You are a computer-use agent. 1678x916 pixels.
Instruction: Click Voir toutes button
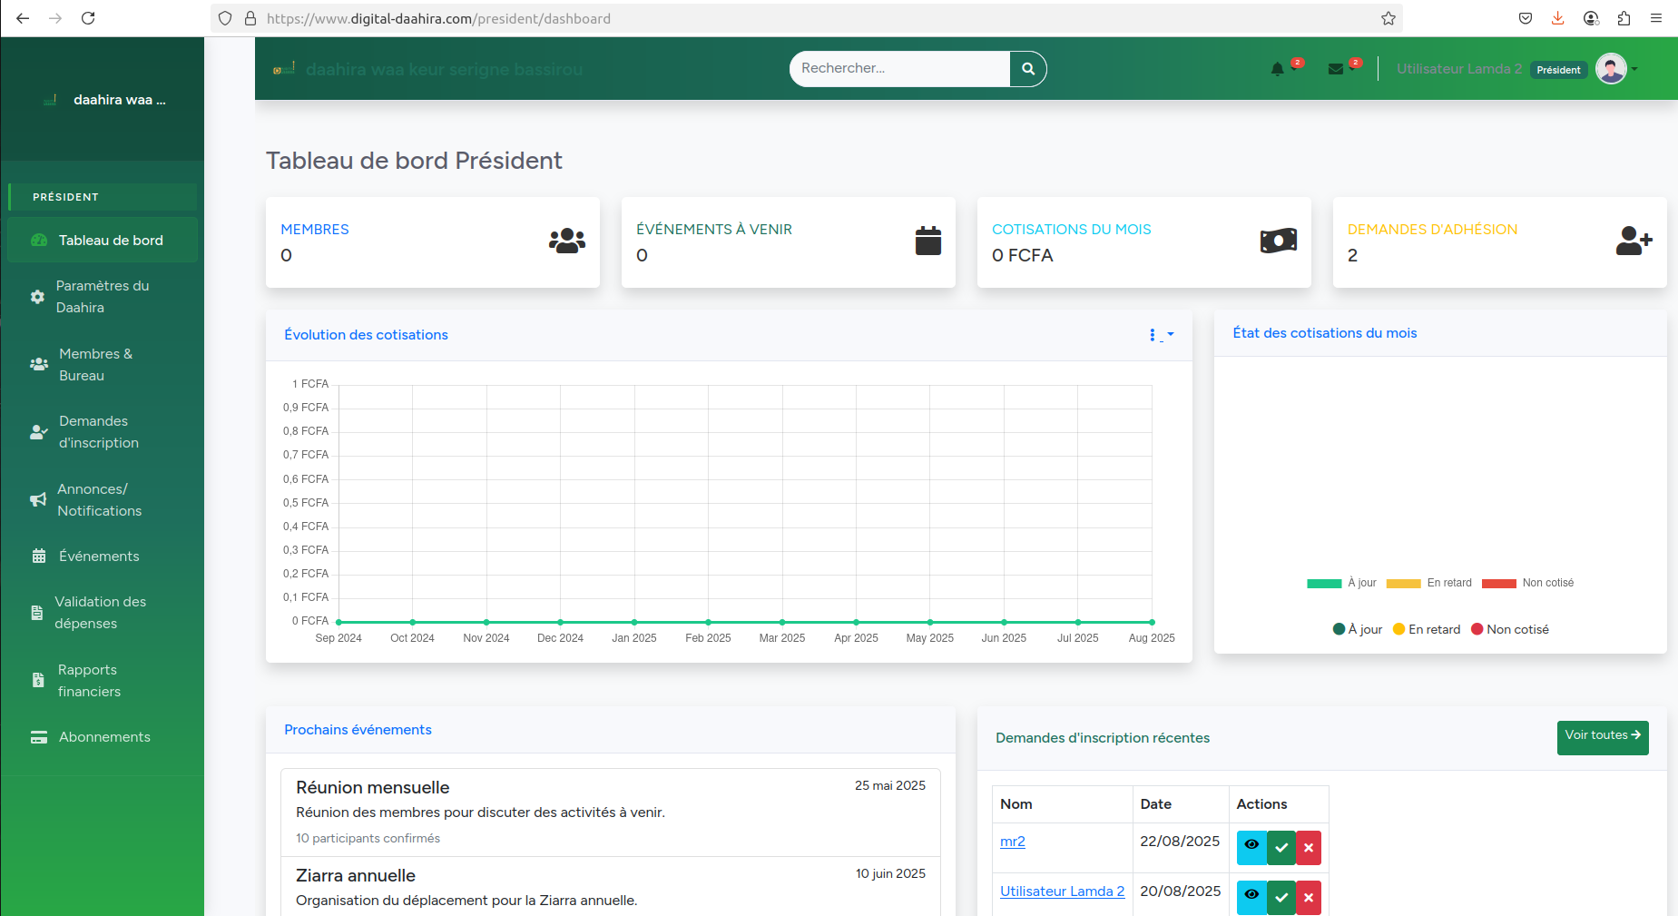(x=1603, y=737)
